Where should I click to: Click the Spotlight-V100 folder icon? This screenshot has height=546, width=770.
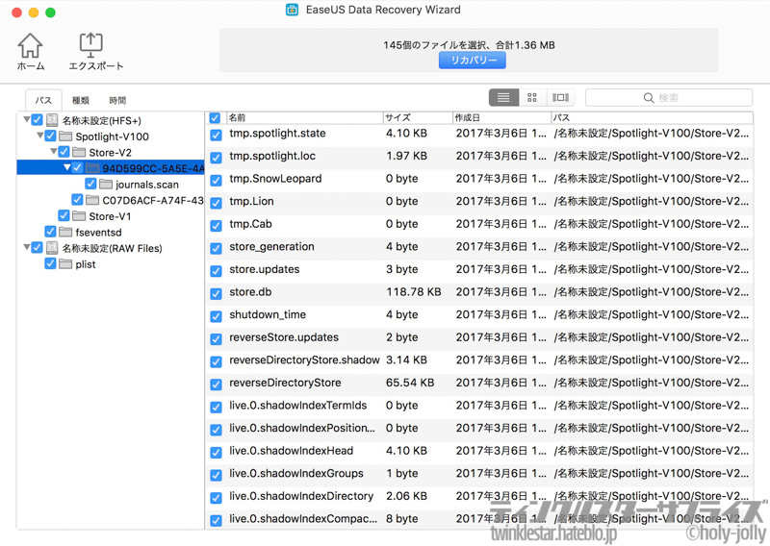(x=65, y=136)
